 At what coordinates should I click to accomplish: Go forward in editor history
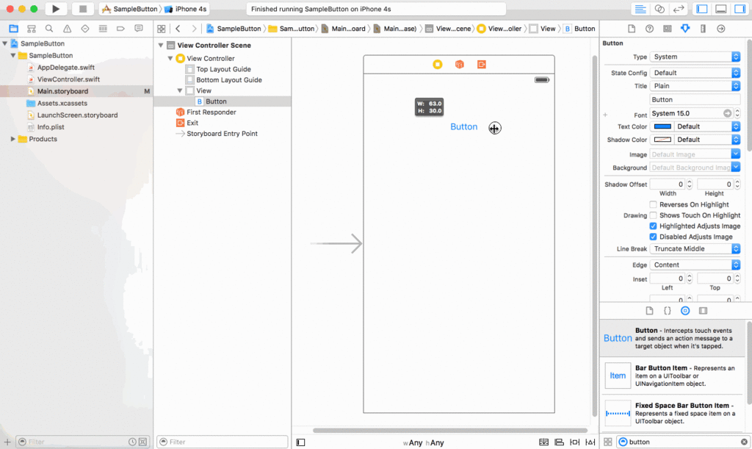[194, 29]
